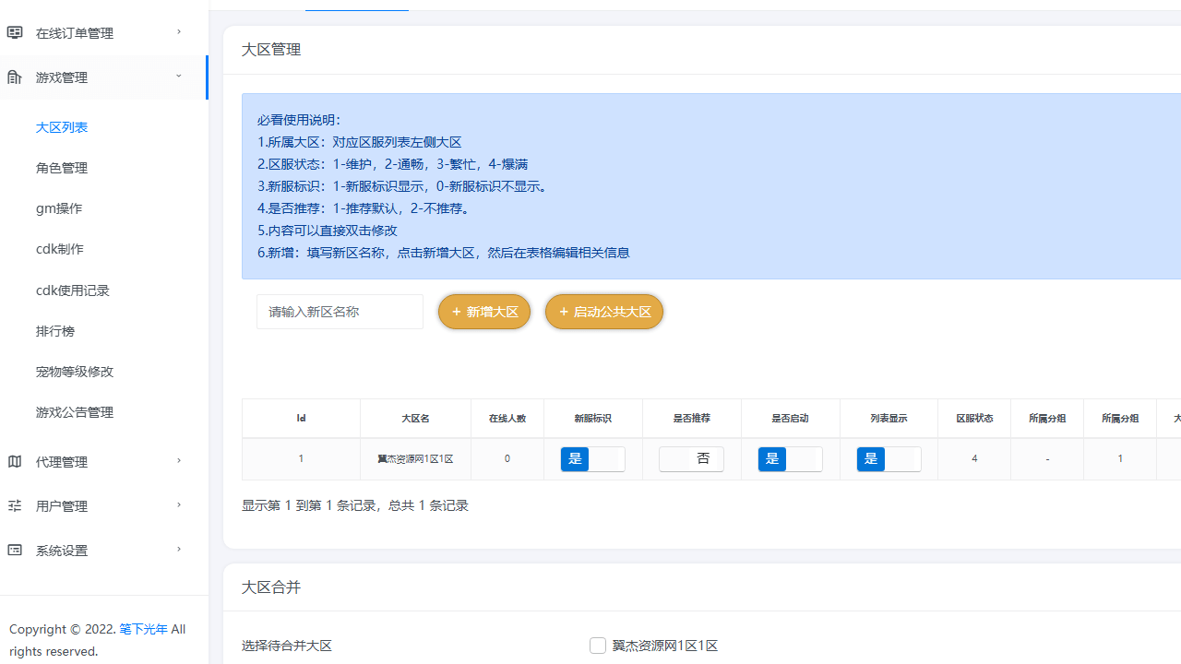Open the 笔下光年 copyright link
The image size is (1181, 664).
(144, 629)
